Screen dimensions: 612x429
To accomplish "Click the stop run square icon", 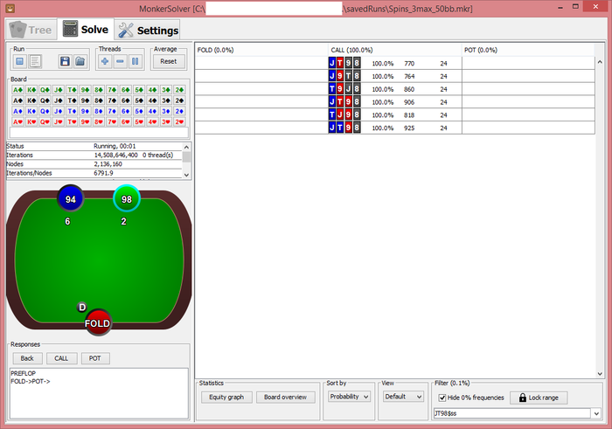I will point(20,61).
